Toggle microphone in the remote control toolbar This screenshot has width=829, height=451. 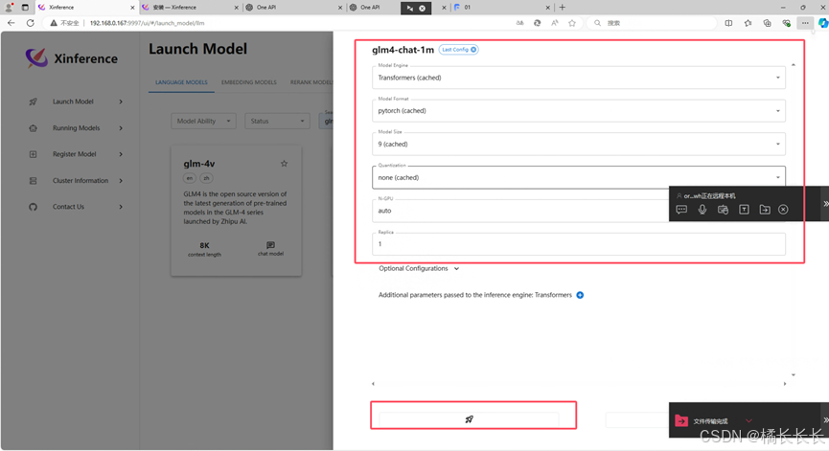pos(702,210)
